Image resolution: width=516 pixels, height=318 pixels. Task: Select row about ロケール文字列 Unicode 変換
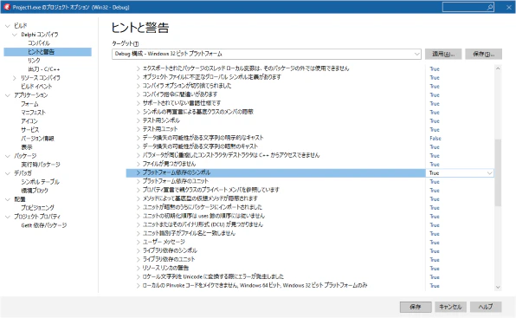213,276
